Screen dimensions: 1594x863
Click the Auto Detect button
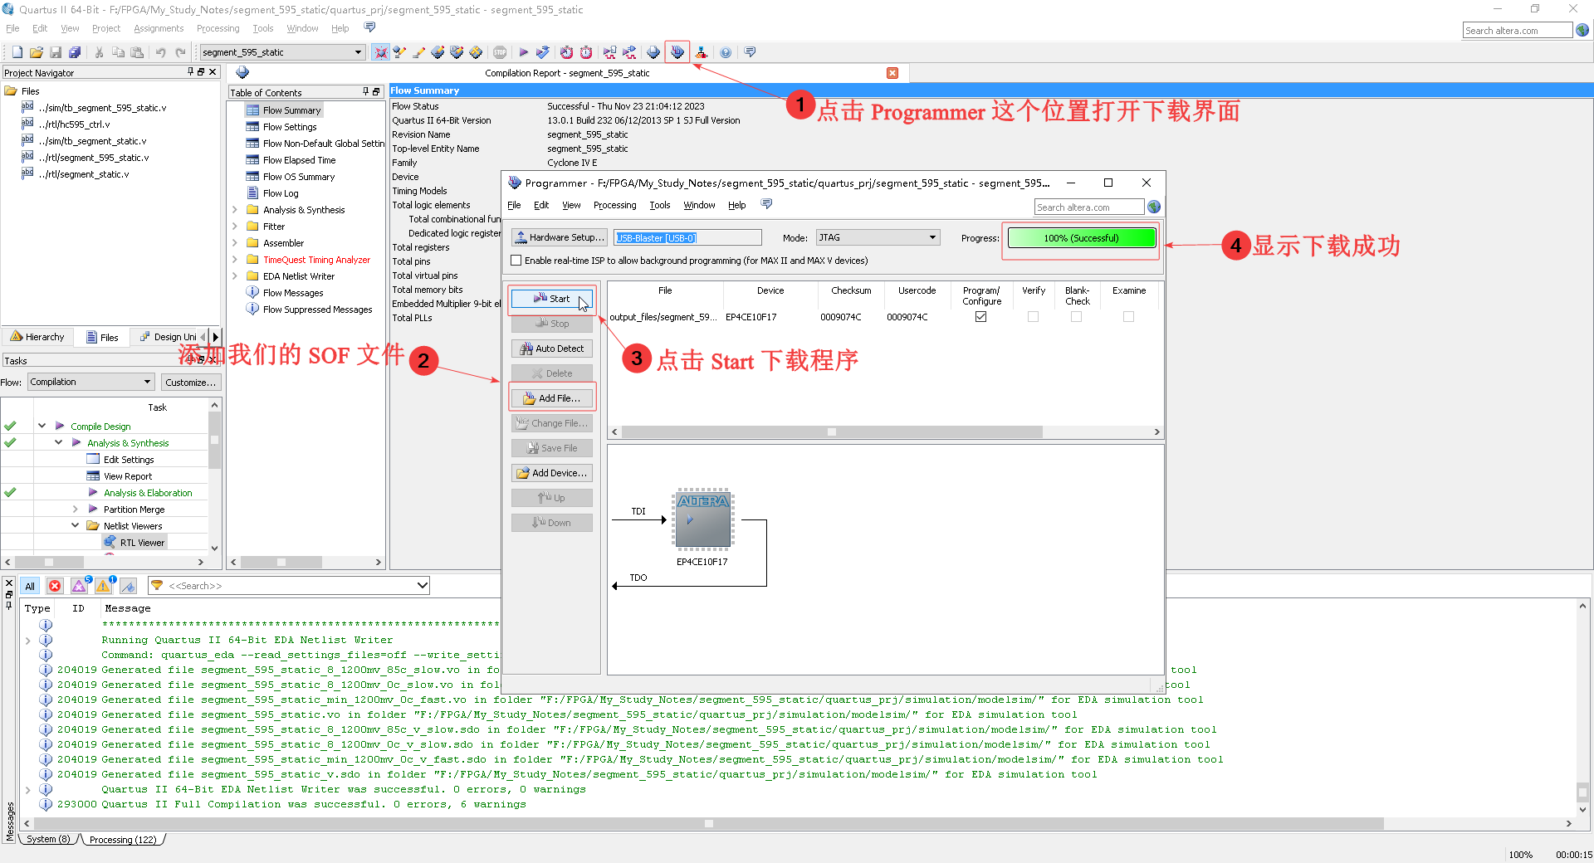(x=552, y=349)
